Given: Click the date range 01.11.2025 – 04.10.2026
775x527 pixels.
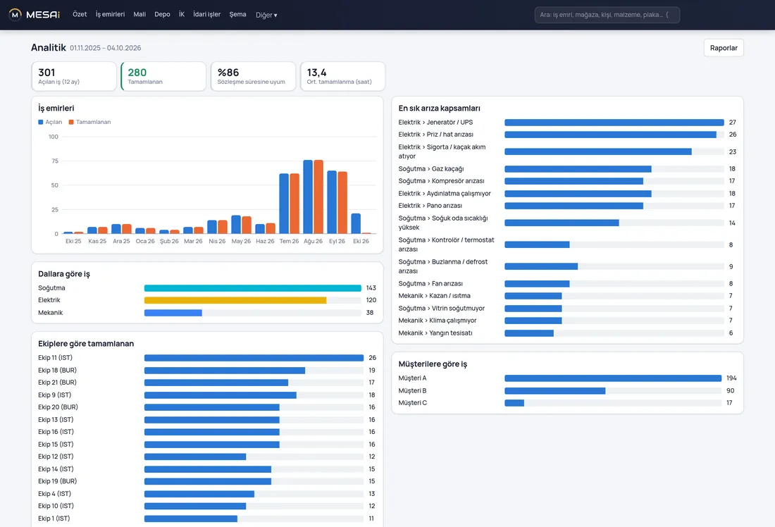Looking at the screenshot, I should pyautogui.click(x=105, y=48).
